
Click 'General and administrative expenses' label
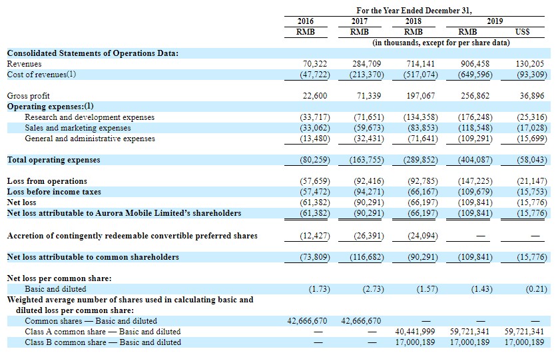click(x=90, y=139)
